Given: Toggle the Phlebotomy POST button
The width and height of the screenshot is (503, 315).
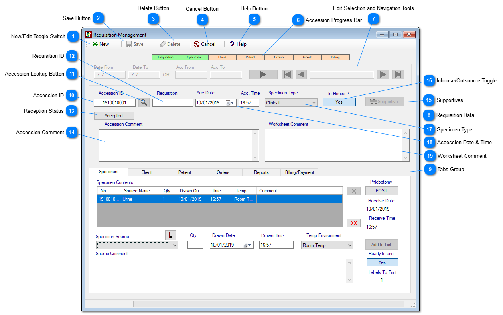Looking at the screenshot, I should point(381,191).
